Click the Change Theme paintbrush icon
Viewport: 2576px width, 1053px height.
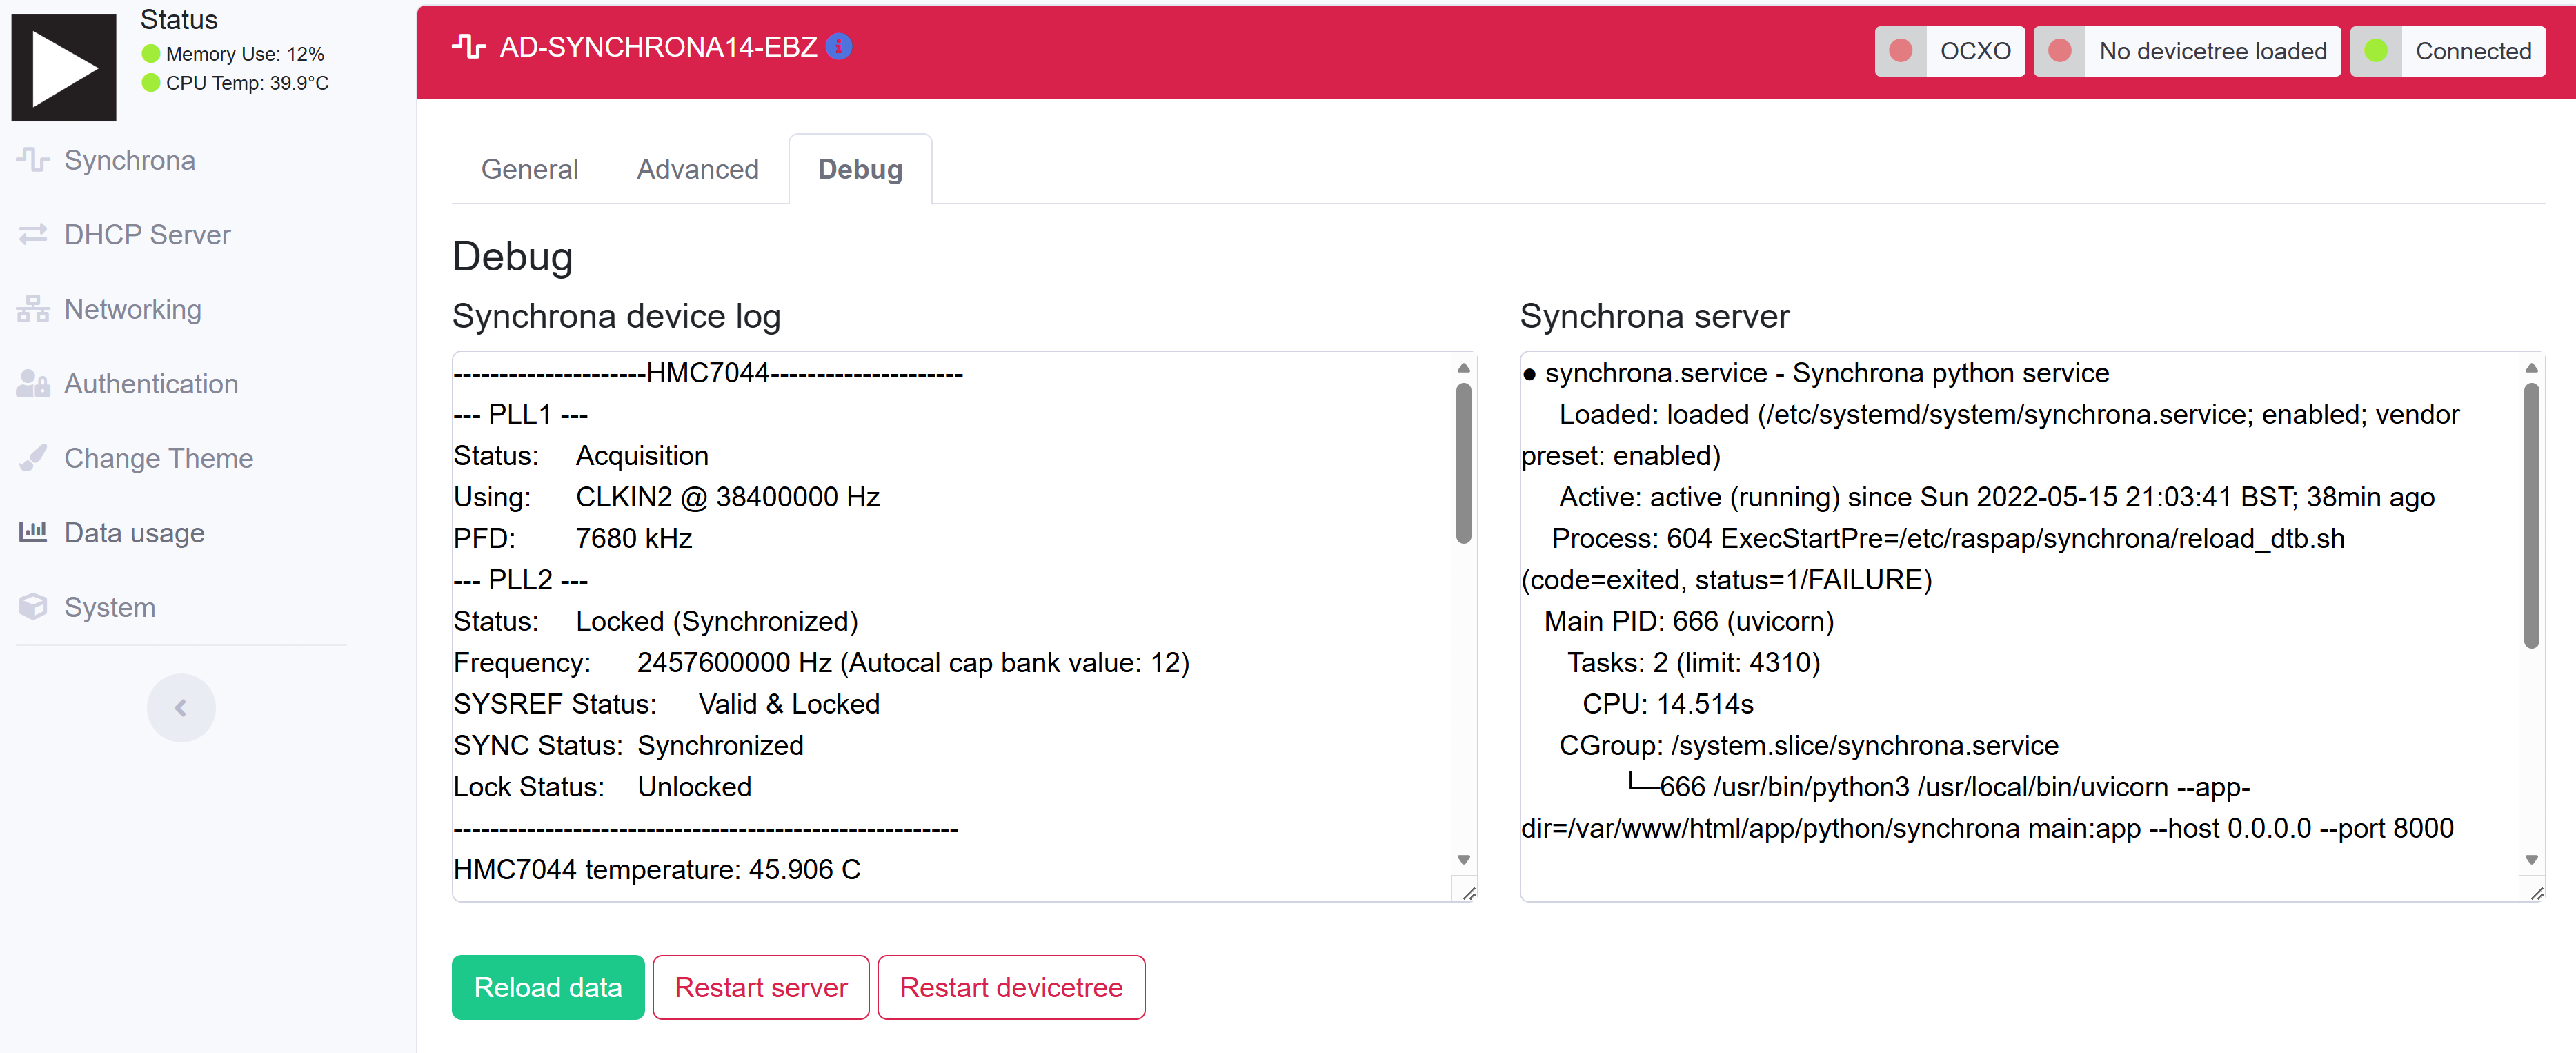33,458
